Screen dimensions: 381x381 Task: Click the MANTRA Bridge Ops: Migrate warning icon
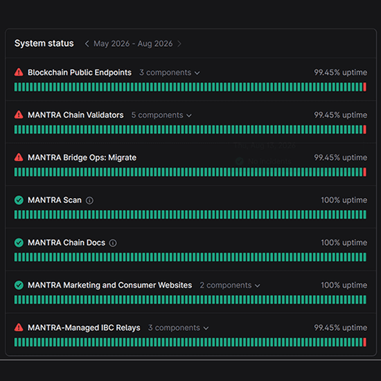[x=19, y=157]
